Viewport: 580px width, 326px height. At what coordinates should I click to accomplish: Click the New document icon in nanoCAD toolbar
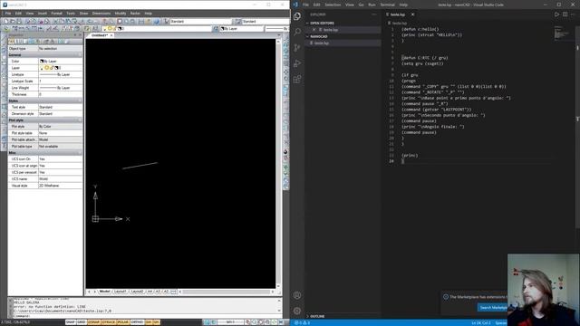[x=6, y=22]
